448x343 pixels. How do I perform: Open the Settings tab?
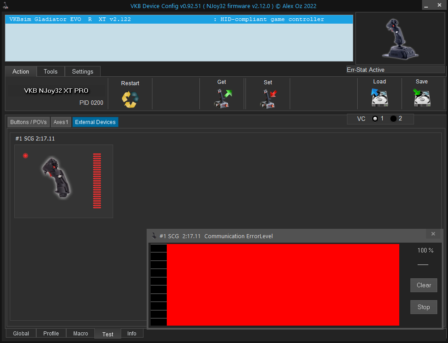tap(83, 71)
